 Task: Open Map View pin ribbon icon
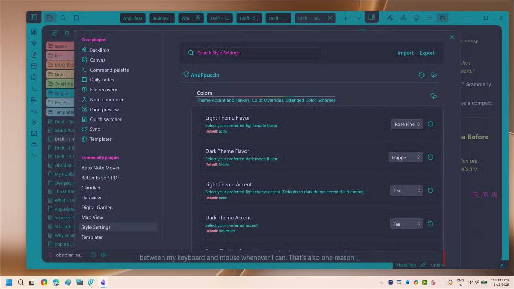34,122
